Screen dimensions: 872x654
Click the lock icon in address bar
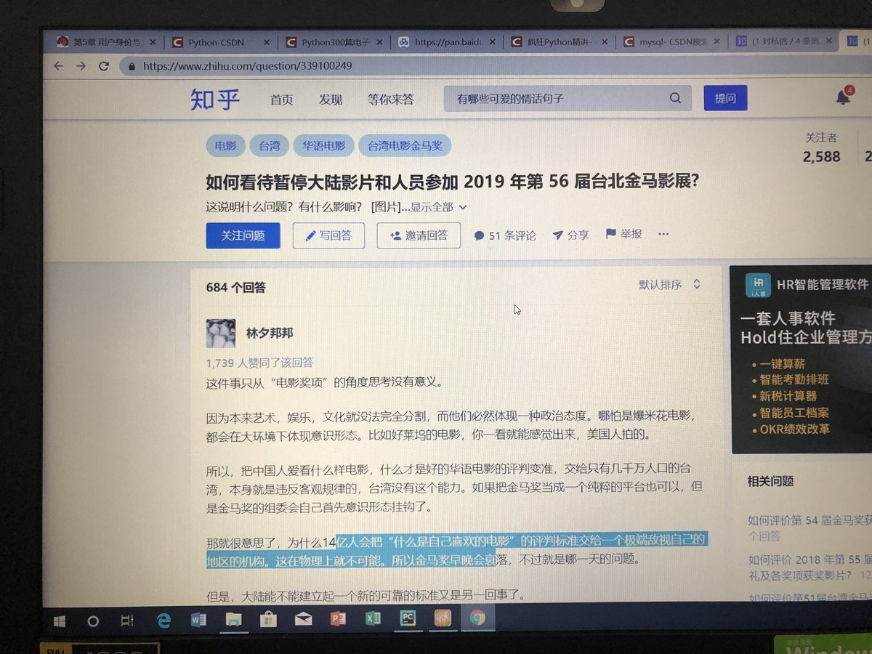pos(132,66)
